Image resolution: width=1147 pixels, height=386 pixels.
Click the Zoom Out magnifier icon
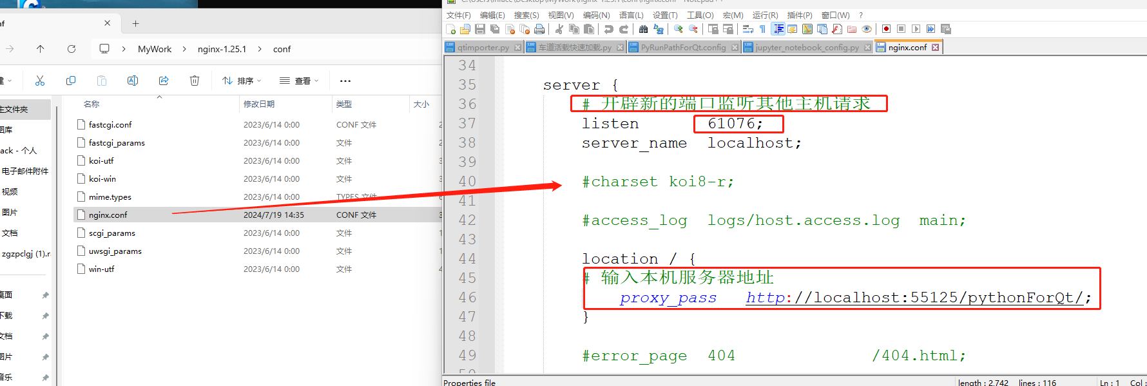pyautogui.click(x=693, y=29)
